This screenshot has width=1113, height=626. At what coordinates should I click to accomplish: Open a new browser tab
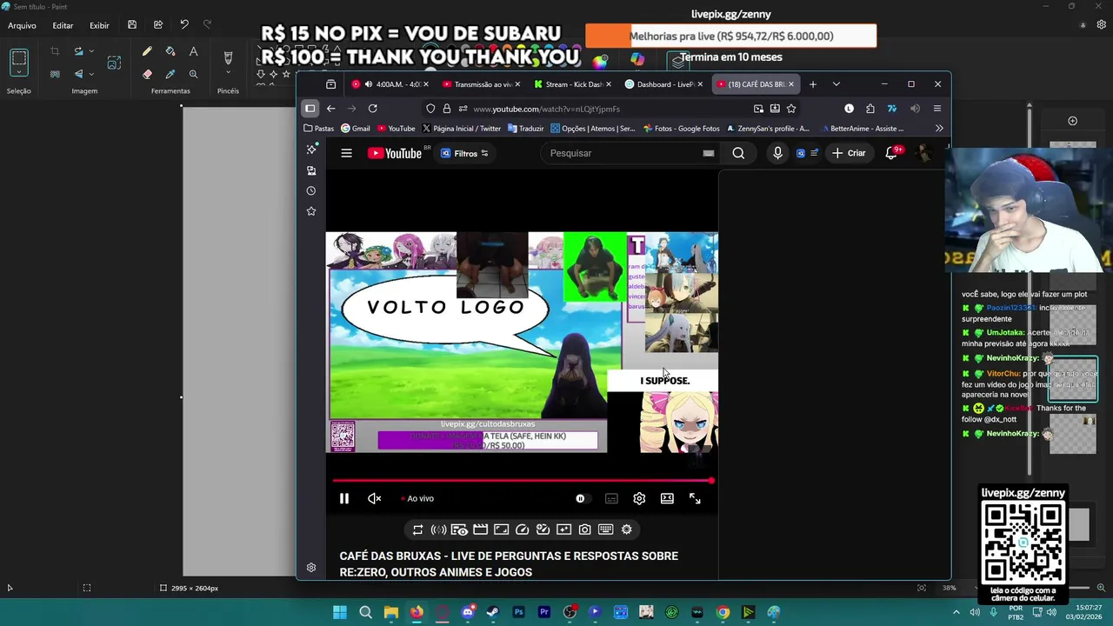[813, 84]
